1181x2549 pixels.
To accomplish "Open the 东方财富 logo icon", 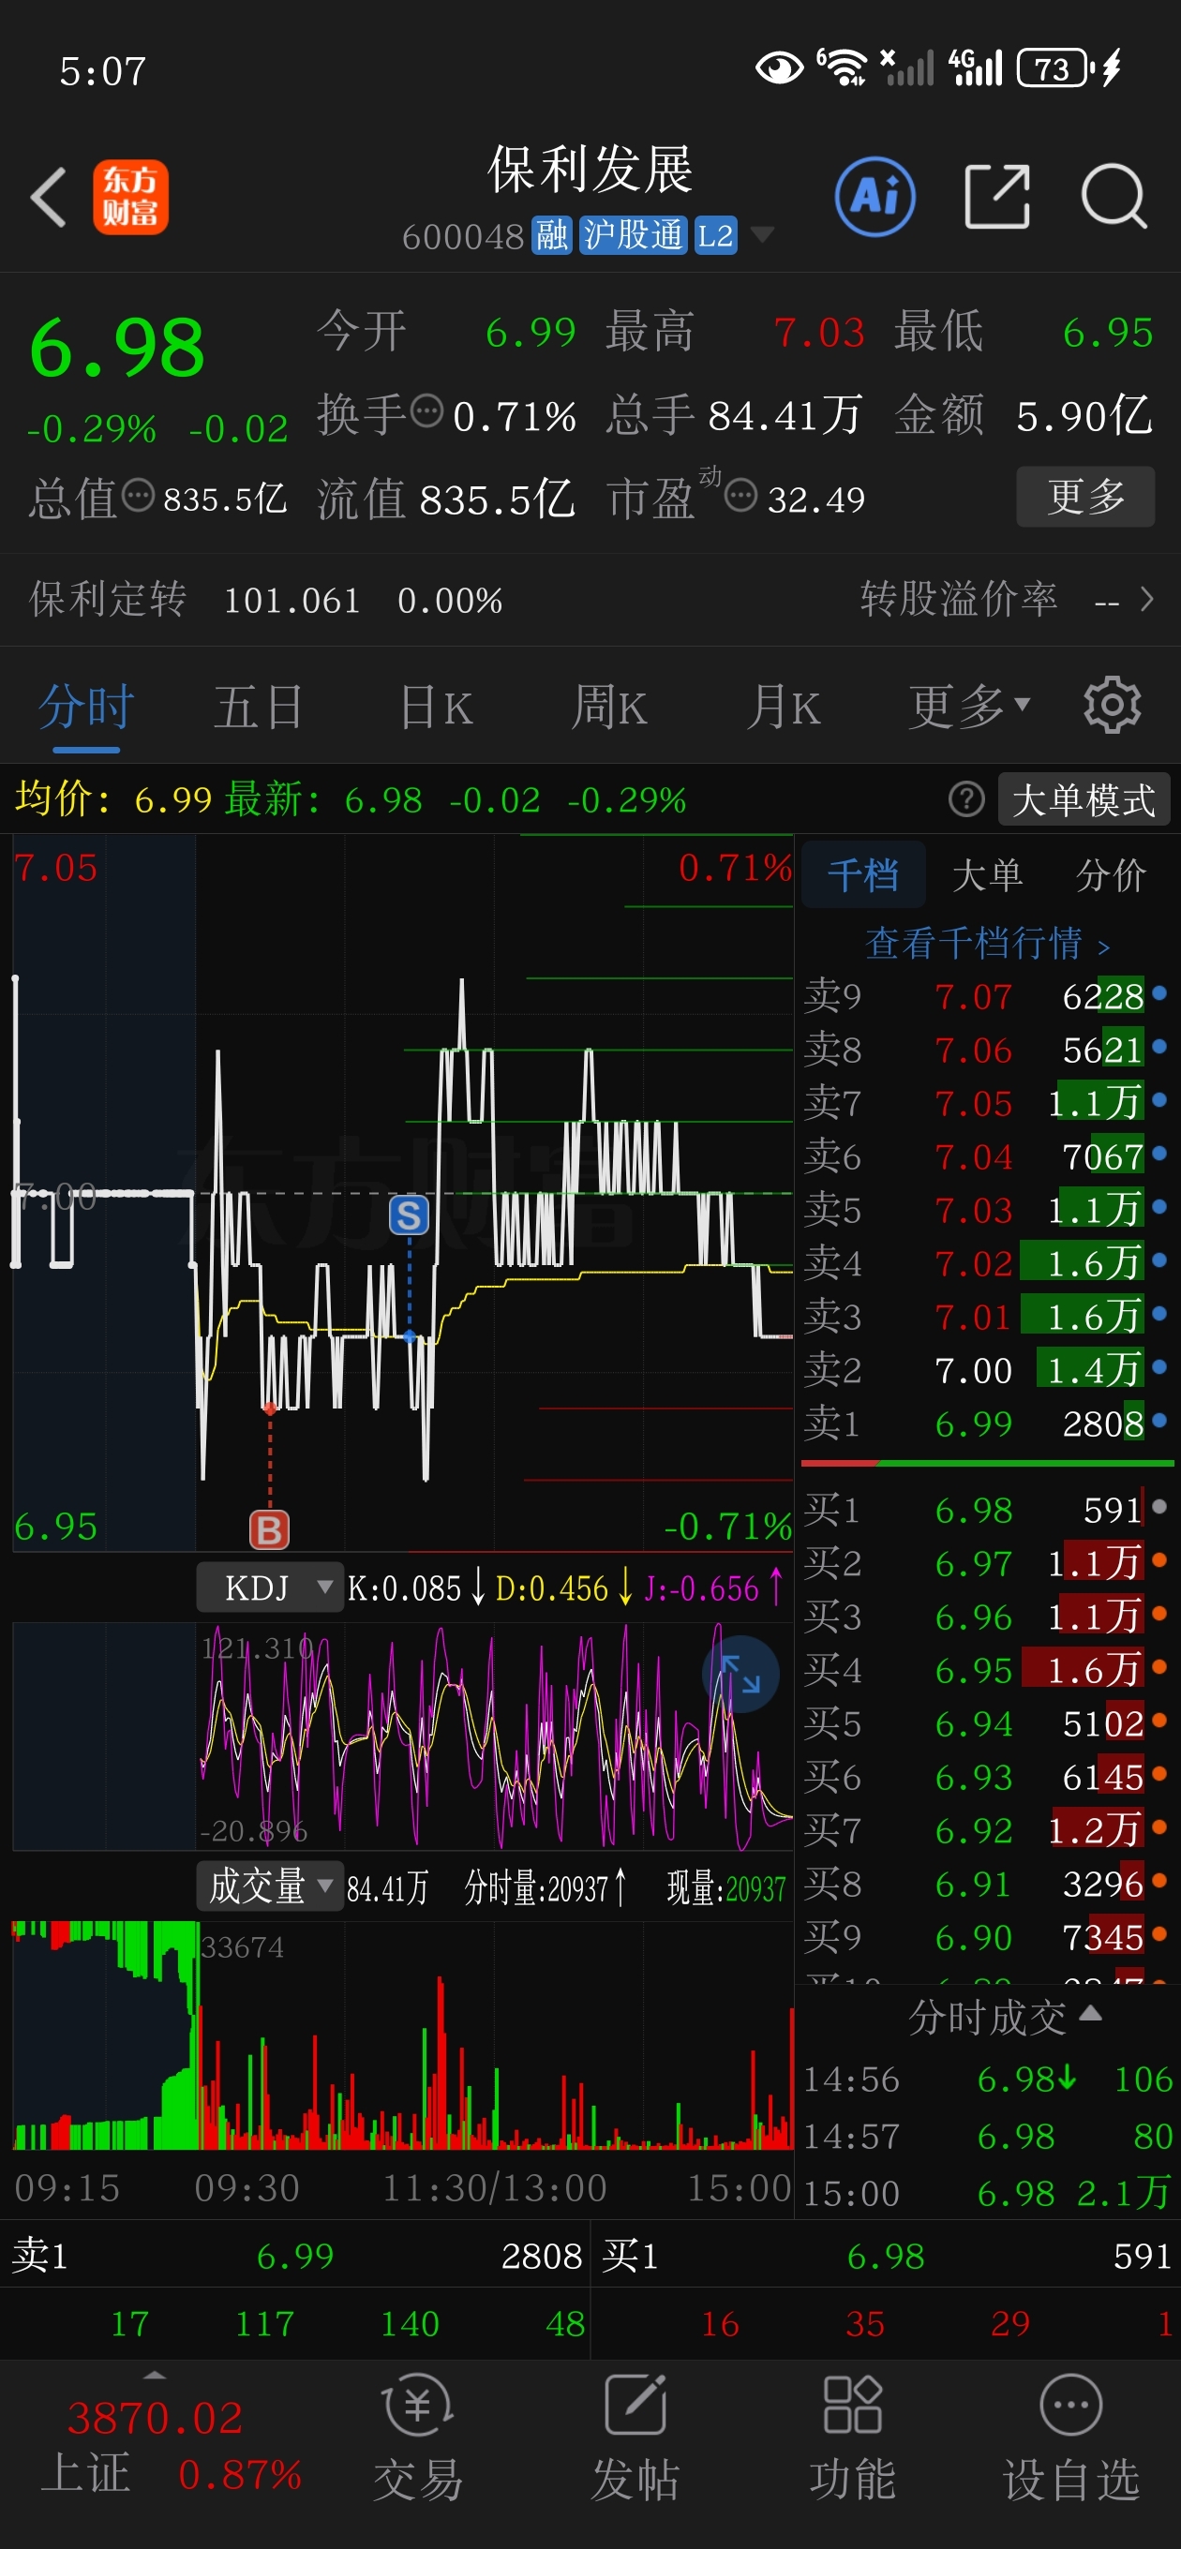I will [130, 197].
